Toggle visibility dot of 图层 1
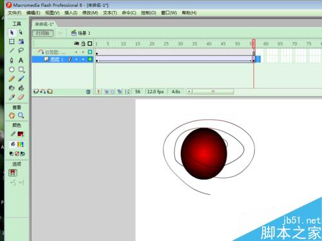 point(77,59)
